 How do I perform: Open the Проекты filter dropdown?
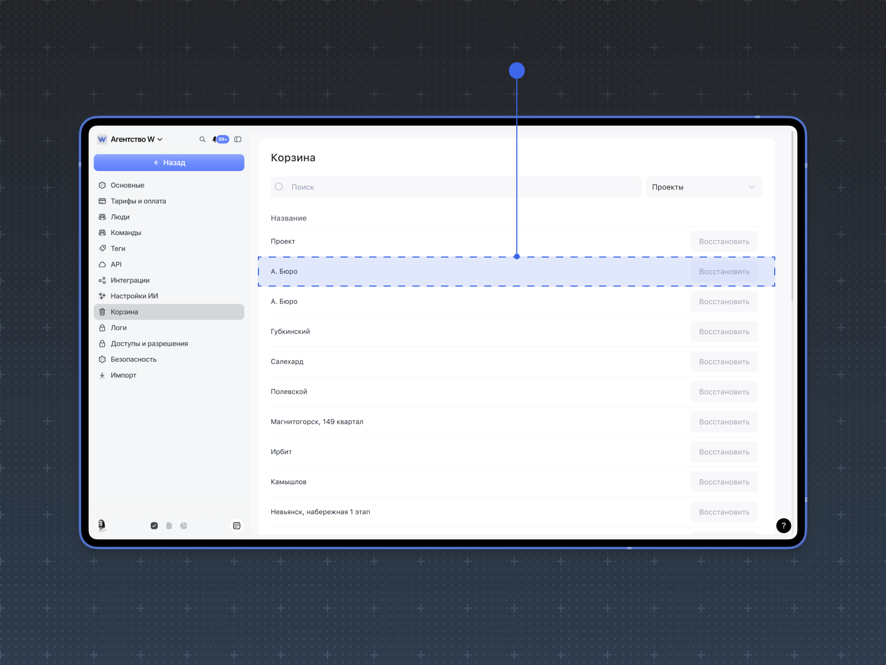pos(704,187)
